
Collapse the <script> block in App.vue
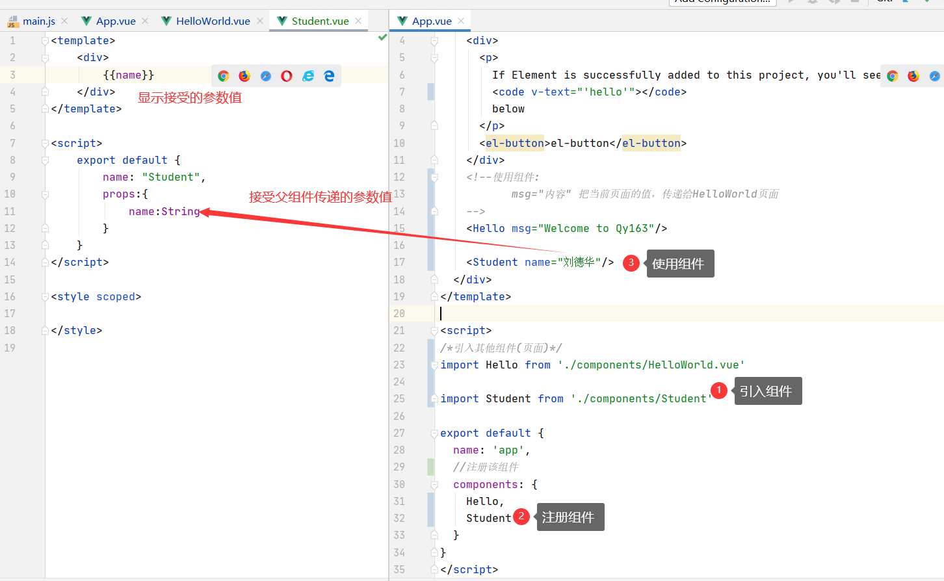434,331
